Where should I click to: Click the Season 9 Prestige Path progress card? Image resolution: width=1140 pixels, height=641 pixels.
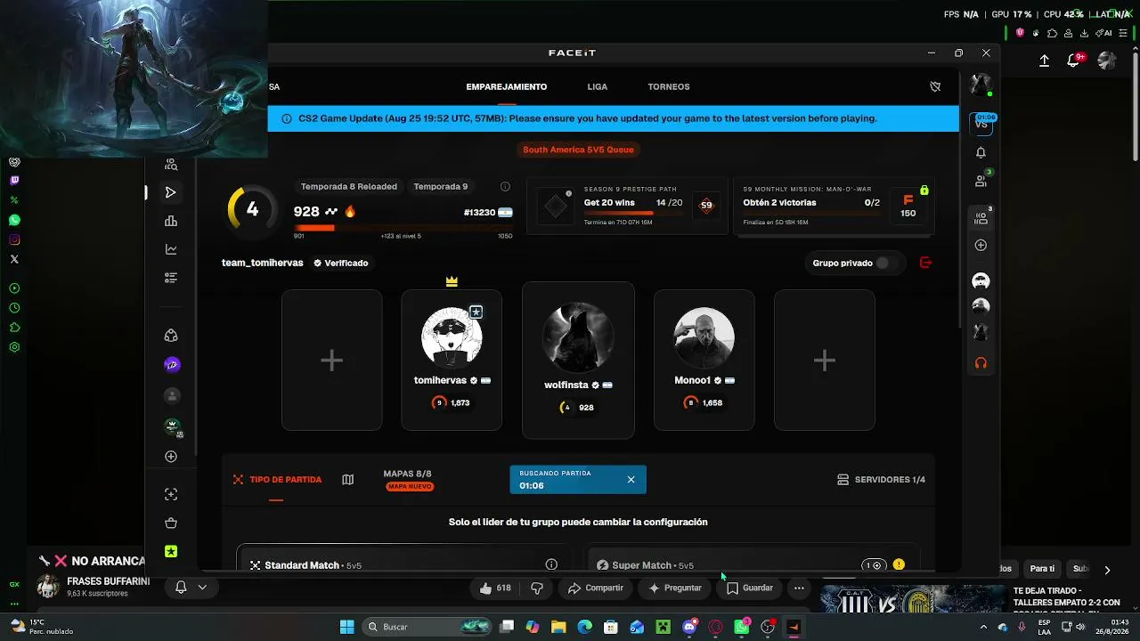pos(626,206)
